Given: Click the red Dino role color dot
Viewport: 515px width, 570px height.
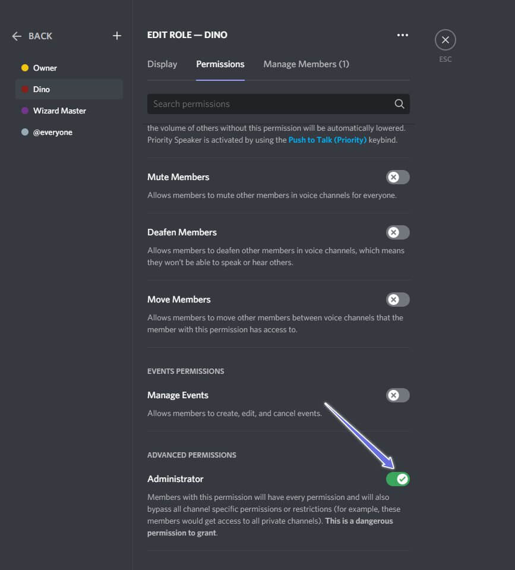Looking at the screenshot, I should pos(25,89).
